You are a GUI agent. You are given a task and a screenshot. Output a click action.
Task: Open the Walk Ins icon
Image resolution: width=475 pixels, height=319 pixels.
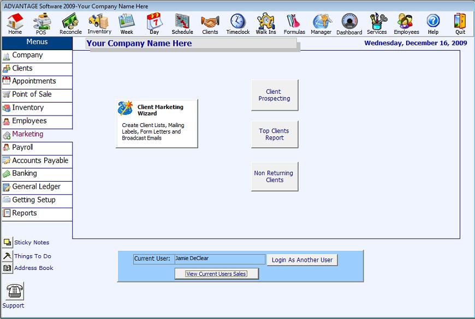pos(266,23)
